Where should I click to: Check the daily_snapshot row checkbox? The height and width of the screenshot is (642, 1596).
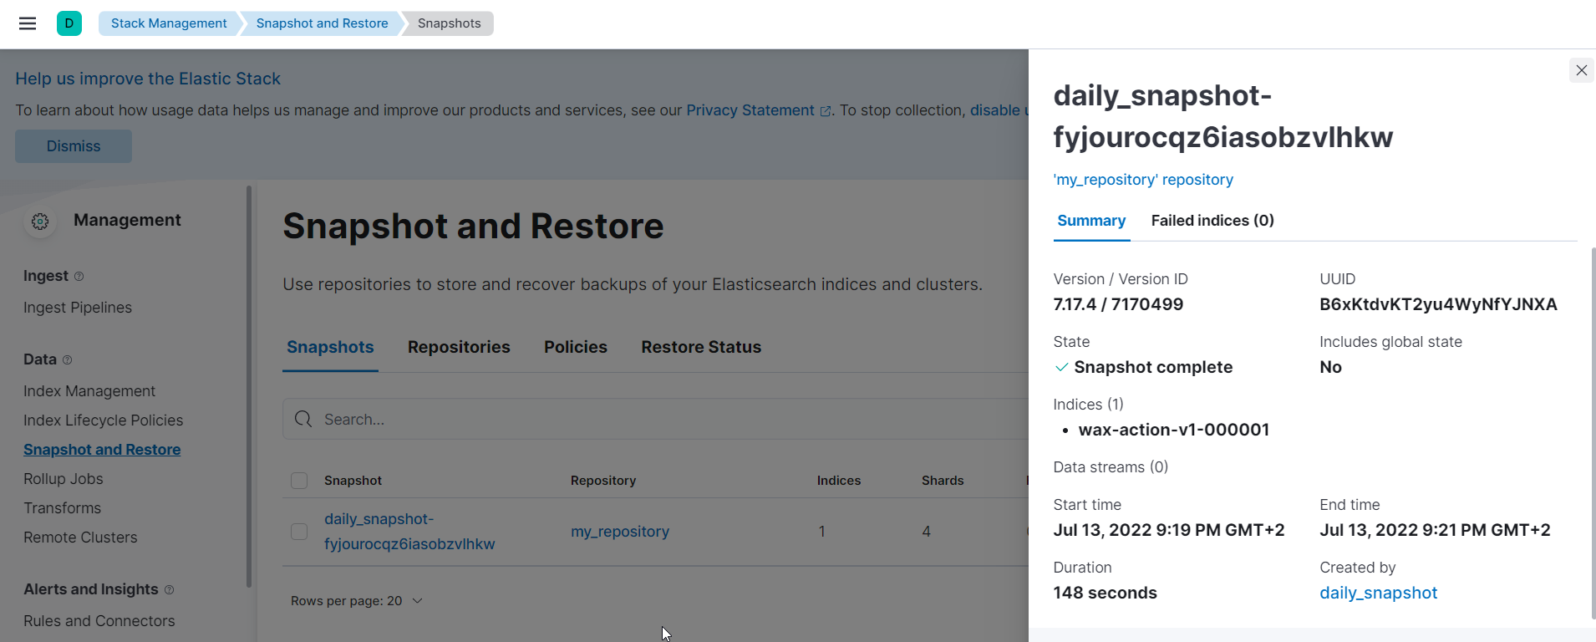299,532
